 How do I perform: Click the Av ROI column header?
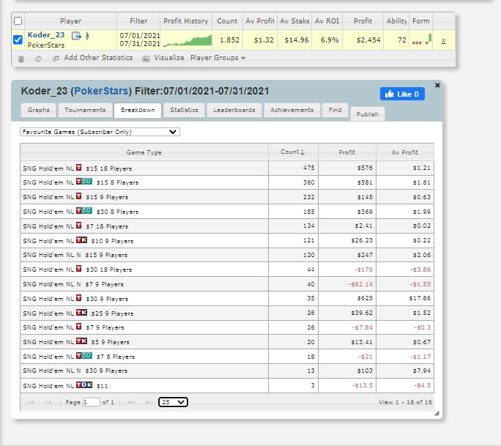point(327,21)
